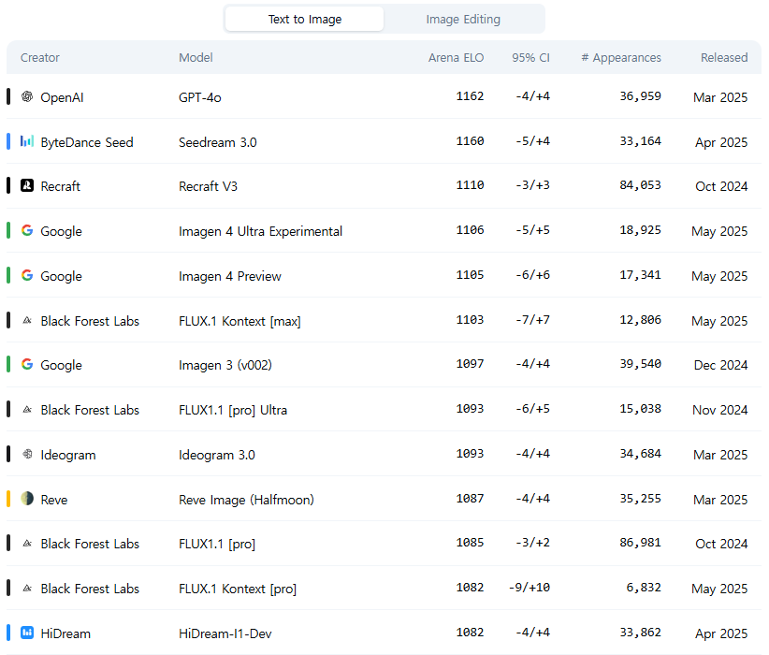Click the Reve creator name
The height and width of the screenshot is (655, 769).
[54, 500]
